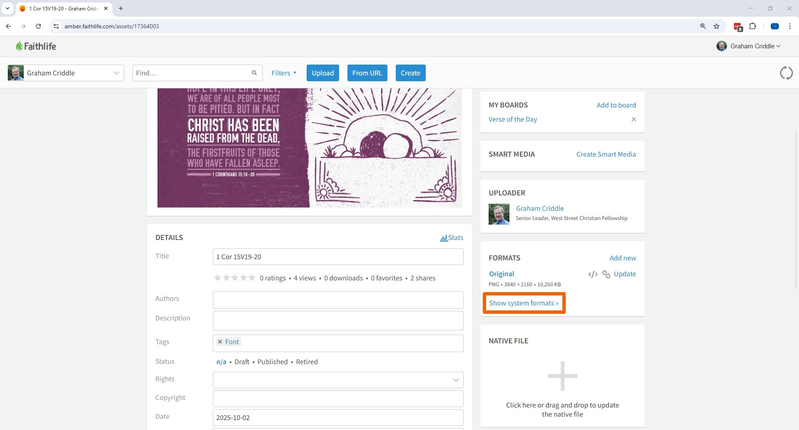Open the Verse of the Day board link
This screenshot has height=430, width=799.
pos(513,119)
